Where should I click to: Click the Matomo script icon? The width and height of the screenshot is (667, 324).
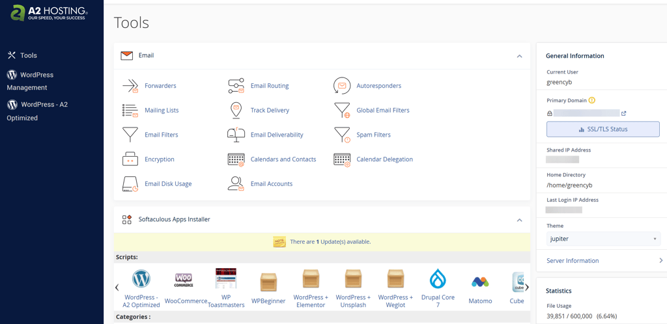(x=480, y=282)
